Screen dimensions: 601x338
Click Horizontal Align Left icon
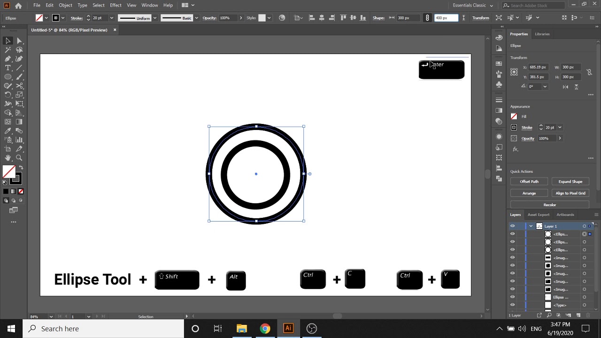[312, 18]
